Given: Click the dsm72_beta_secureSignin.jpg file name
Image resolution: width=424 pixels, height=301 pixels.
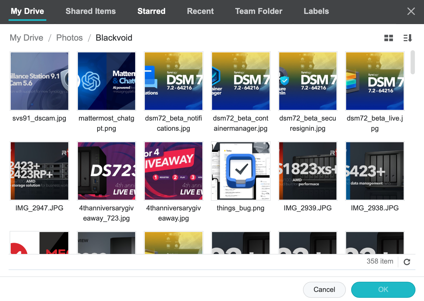Looking at the screenshot, I should [x=308, y=123].
